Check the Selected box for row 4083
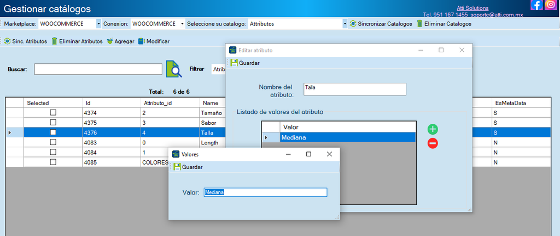 [53, 142]
